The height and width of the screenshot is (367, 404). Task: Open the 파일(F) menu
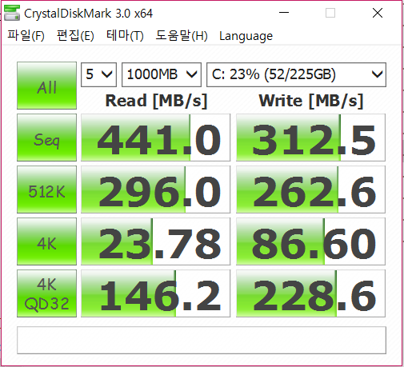coord(26,35)
